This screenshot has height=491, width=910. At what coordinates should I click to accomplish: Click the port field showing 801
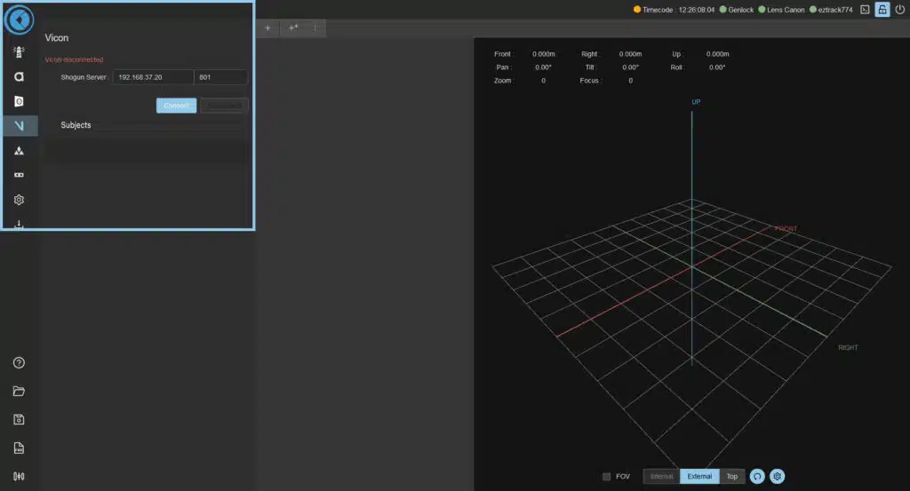click(220, 77)
